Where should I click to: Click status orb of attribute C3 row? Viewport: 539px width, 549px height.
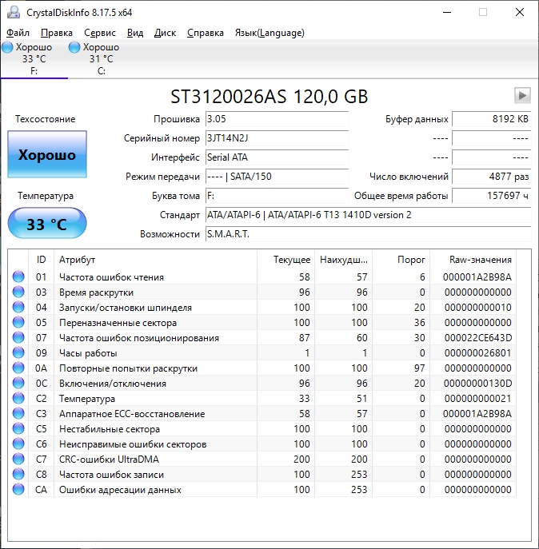point(18,413)
